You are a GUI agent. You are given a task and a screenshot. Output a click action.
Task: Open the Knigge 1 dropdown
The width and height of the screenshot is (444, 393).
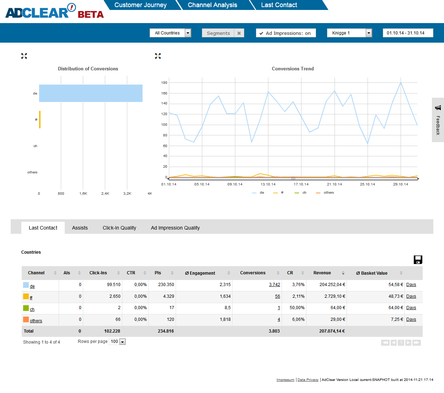(x=369, y=33)
